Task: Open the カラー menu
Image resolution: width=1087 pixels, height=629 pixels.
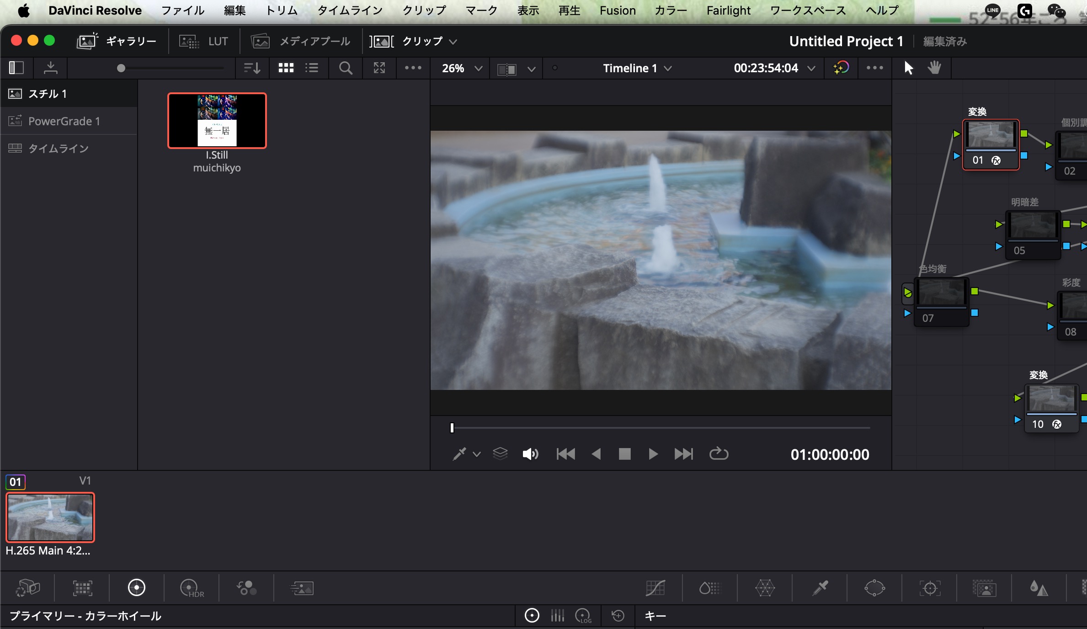Action: 671,10
